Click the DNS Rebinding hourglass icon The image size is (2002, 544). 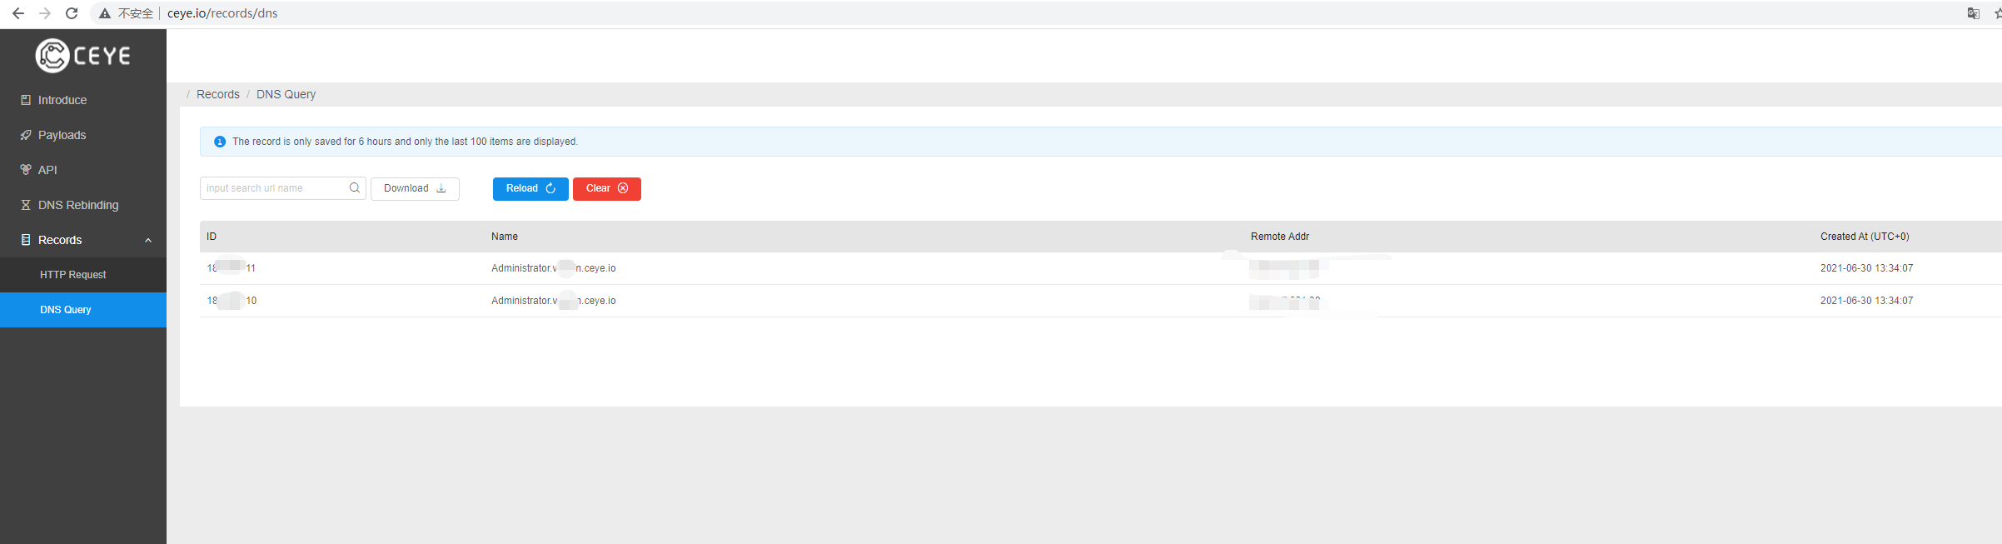26,205
